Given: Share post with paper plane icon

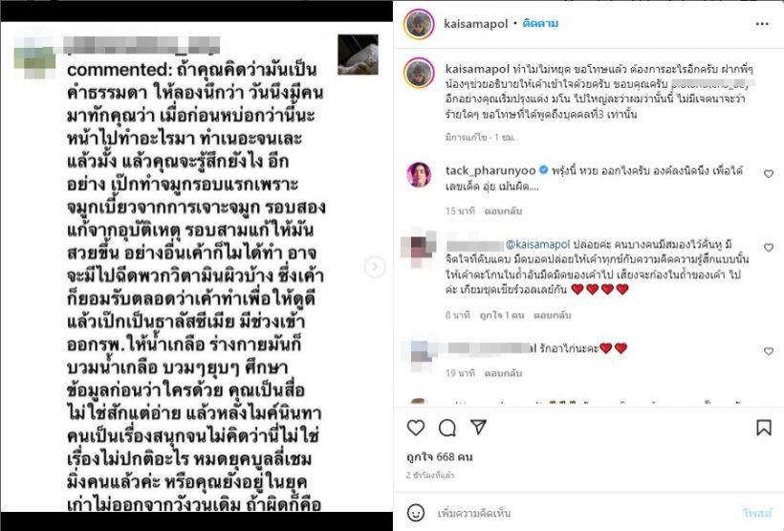Looking at the screenshot, I should tap(478, 427).
